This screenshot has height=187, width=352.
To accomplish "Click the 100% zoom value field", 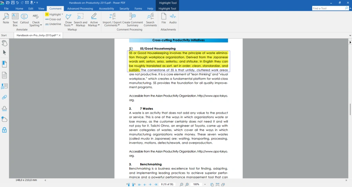I will pyautogui.click(x=196, y=184).
